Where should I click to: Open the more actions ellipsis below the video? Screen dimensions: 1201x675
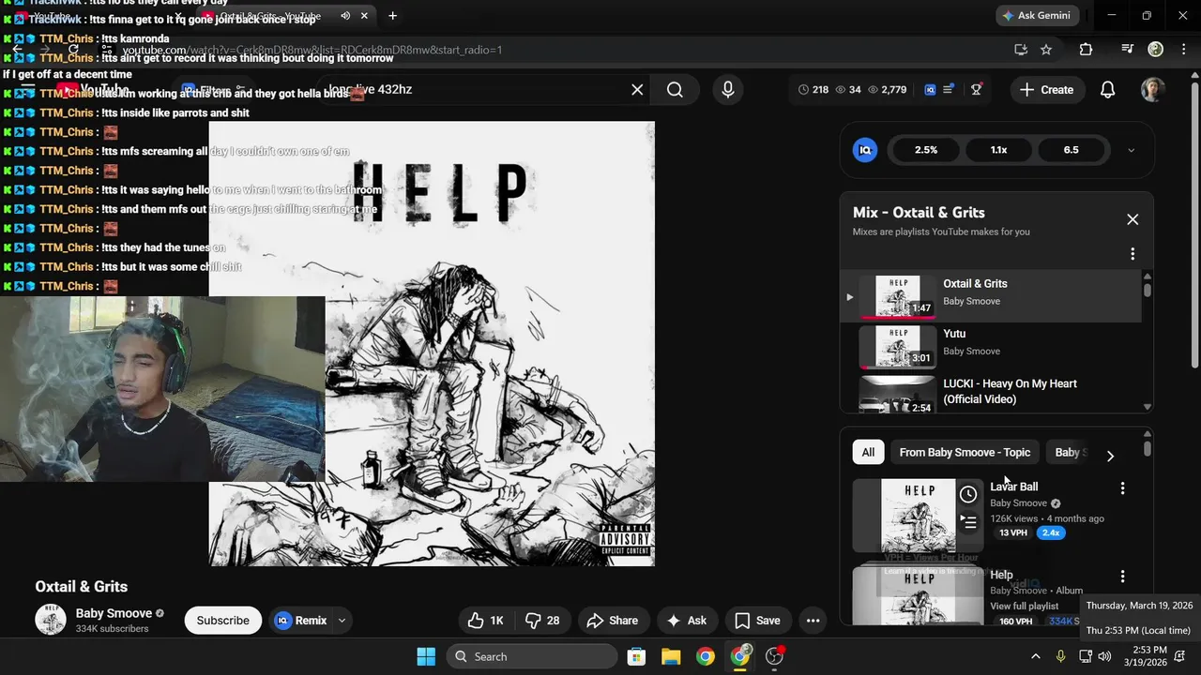(x=813, y=621)
